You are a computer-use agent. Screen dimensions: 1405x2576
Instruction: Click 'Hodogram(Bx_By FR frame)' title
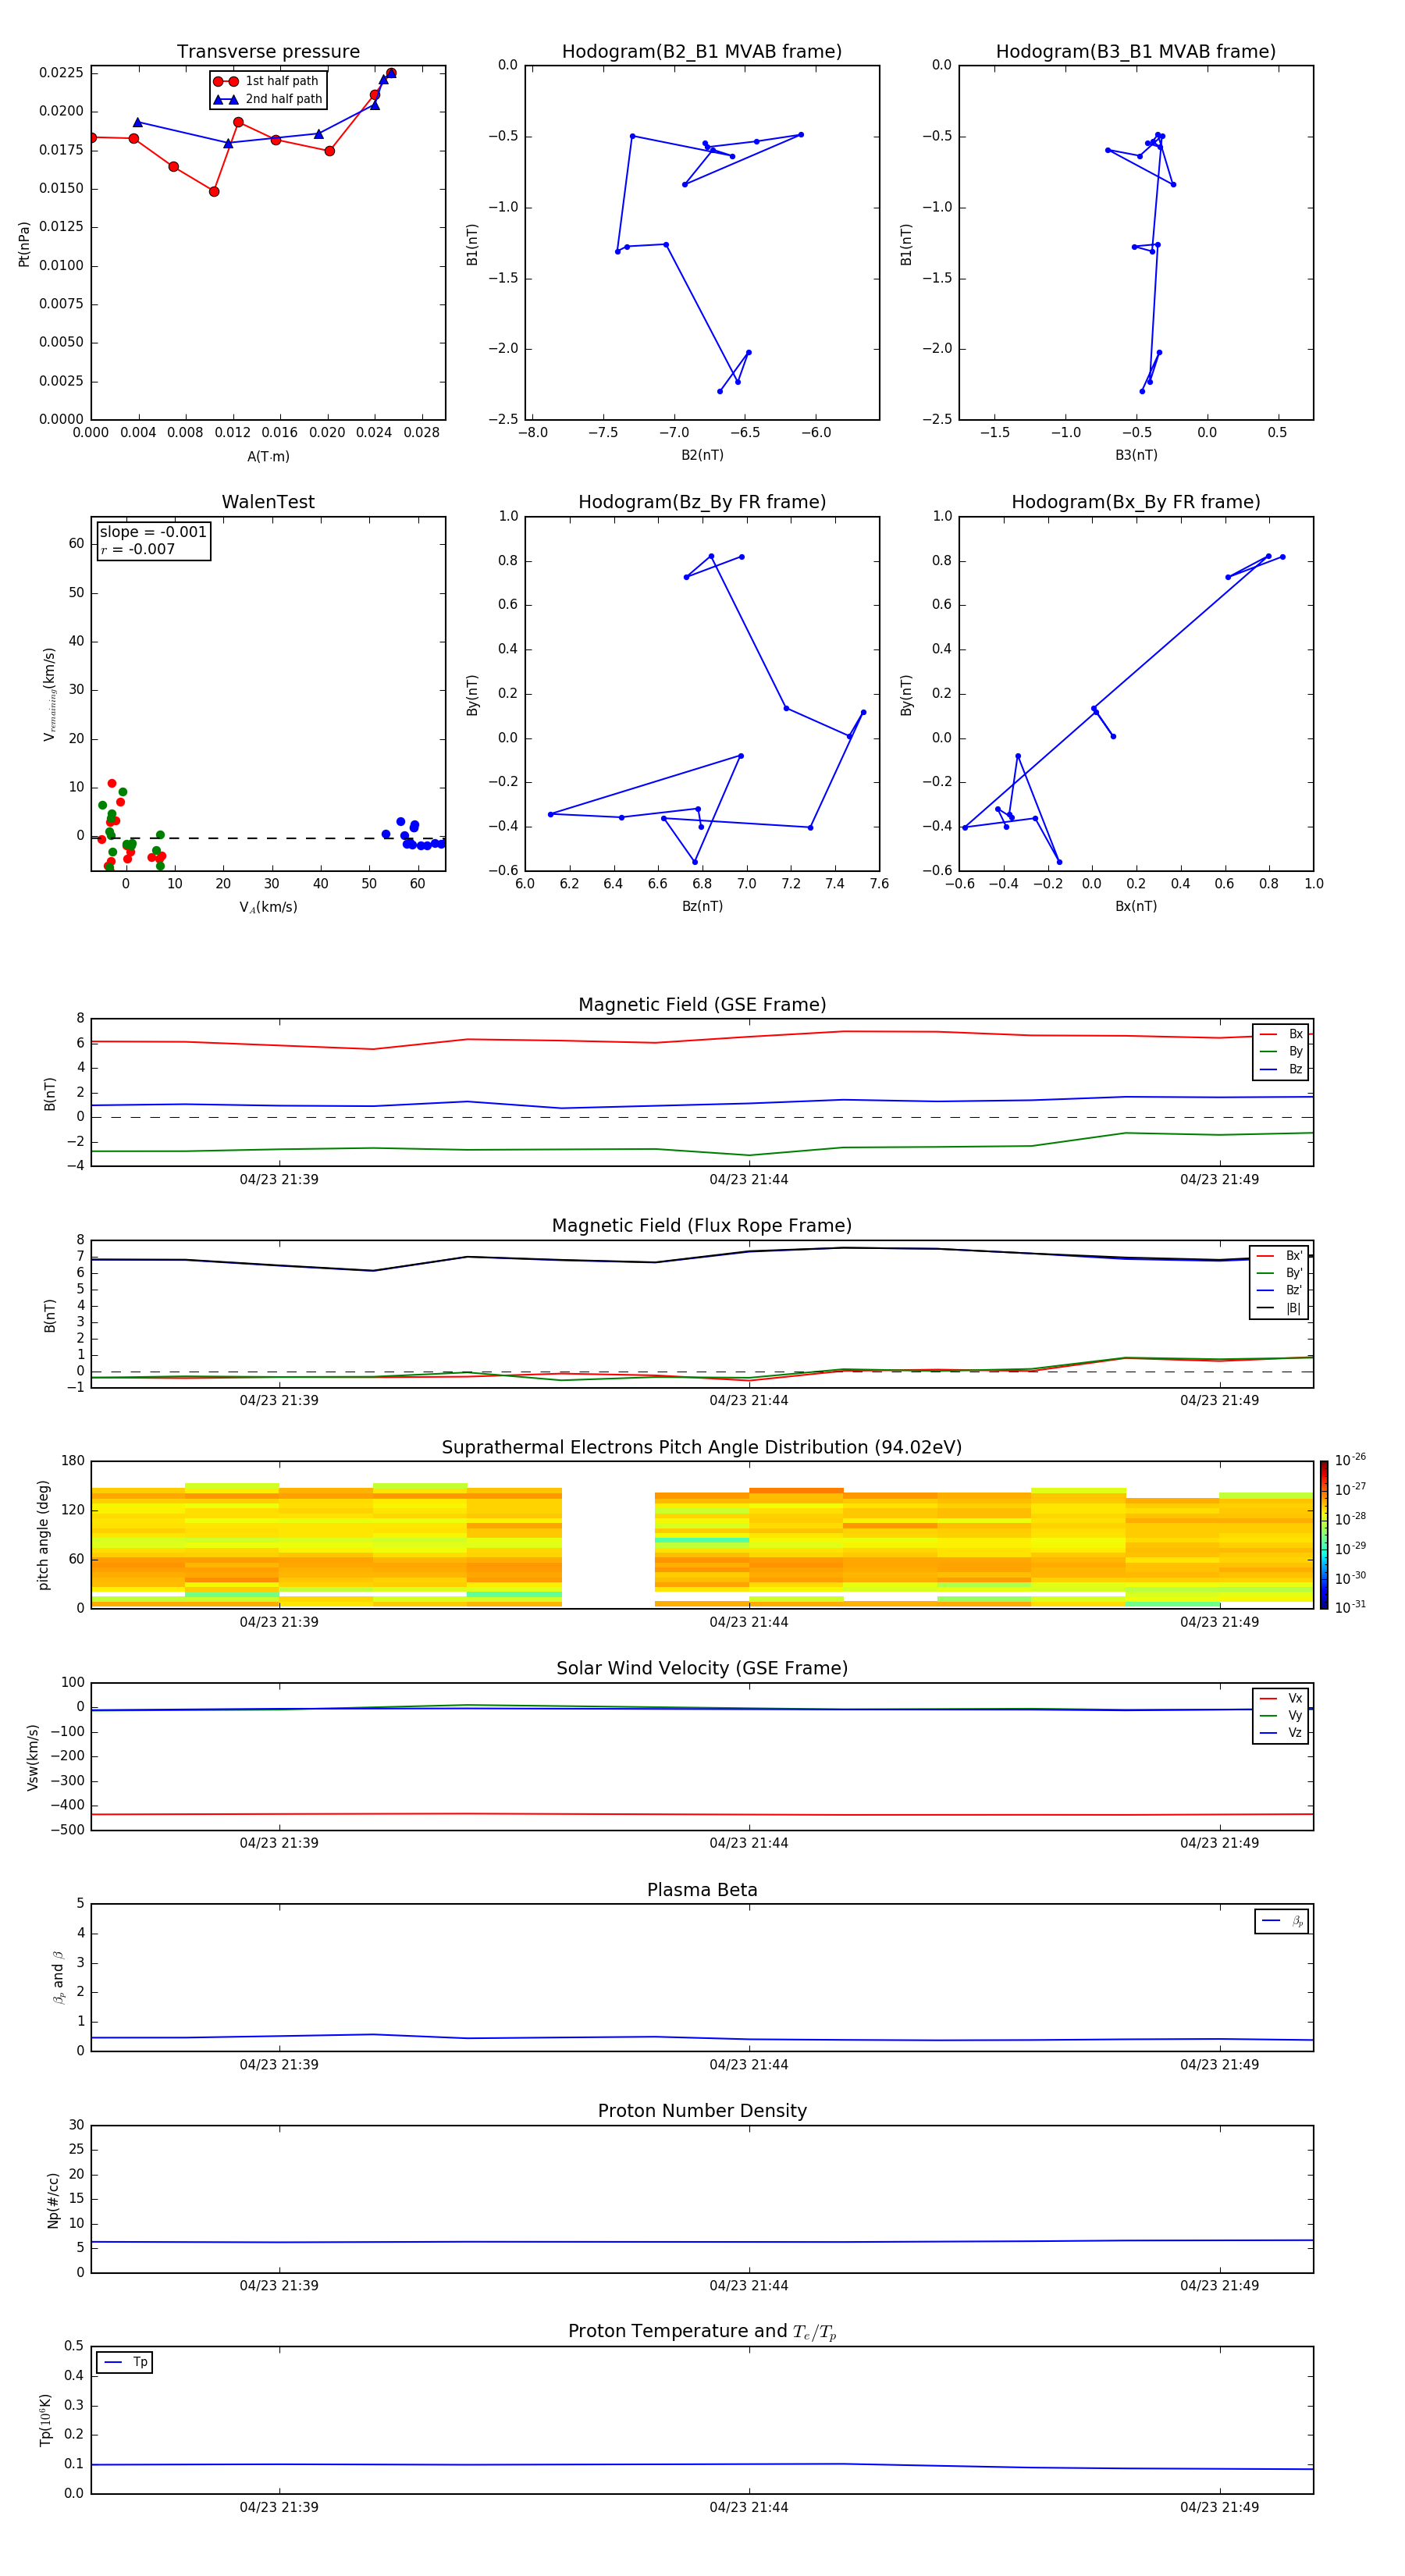tap(1136, 502)
